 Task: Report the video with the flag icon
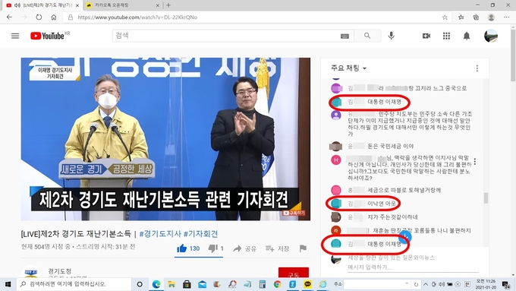[x=303, y=248]
